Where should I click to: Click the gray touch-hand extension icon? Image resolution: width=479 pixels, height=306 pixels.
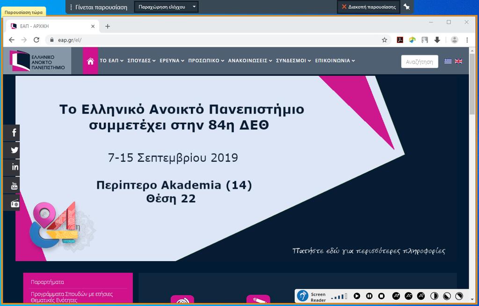(425, 40)
